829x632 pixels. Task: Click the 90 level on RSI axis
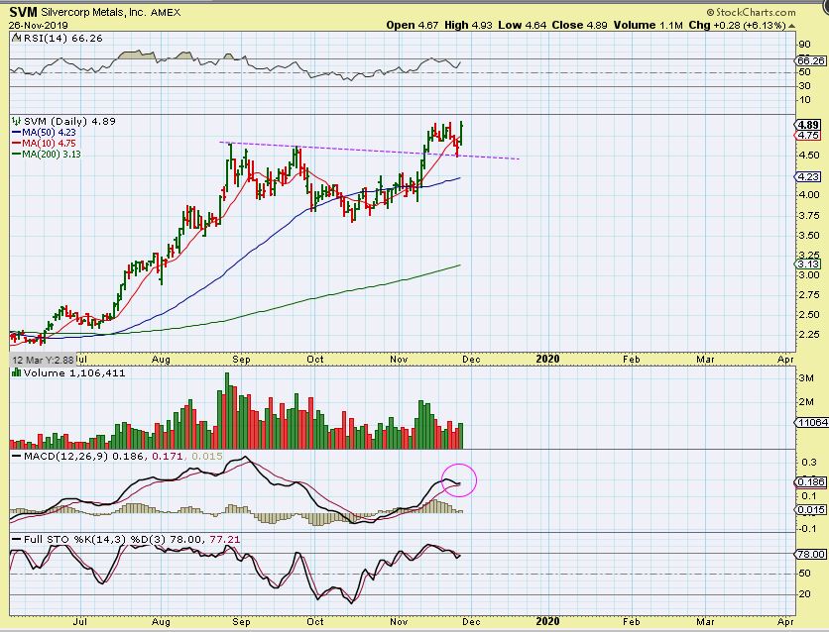coord(804,45)
